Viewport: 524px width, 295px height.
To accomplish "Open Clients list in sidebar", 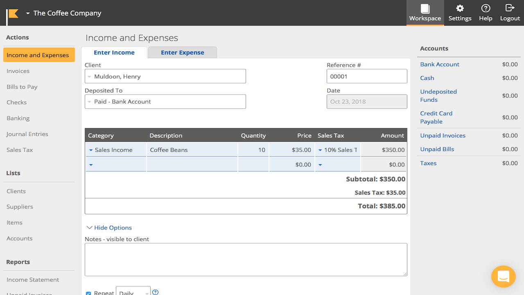I will point(16,191).
